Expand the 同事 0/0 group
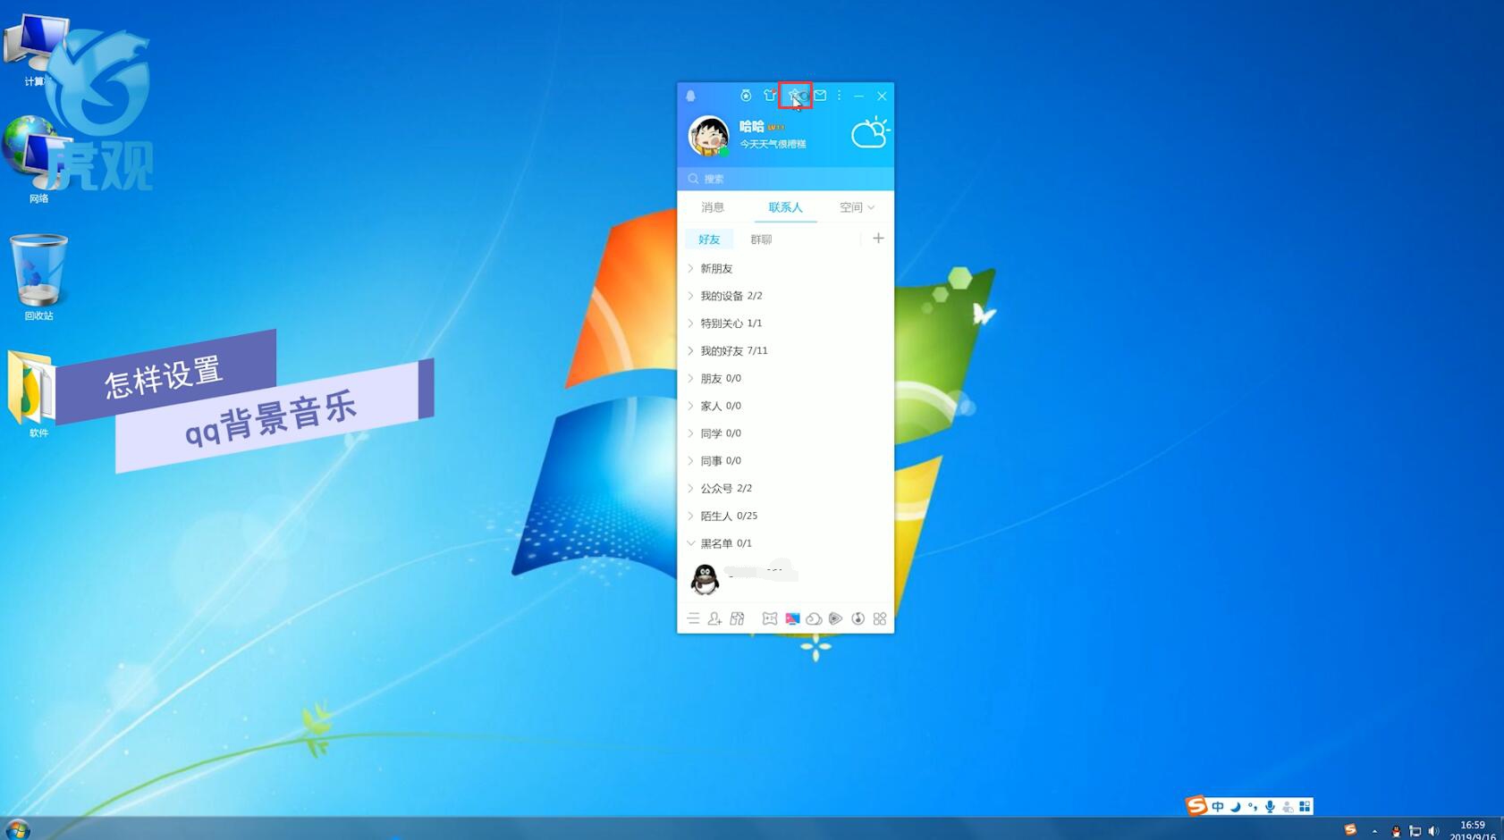The width and height of the screenshot is (1504, 840). click(x=785, y=461)
